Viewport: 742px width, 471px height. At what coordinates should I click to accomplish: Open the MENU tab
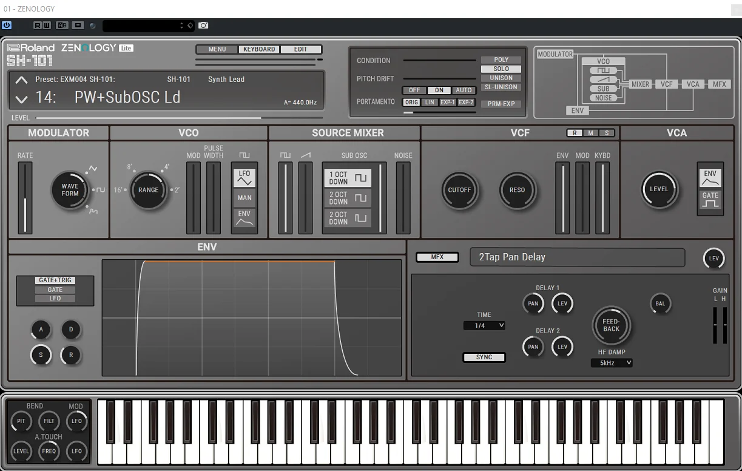(217, 50)
